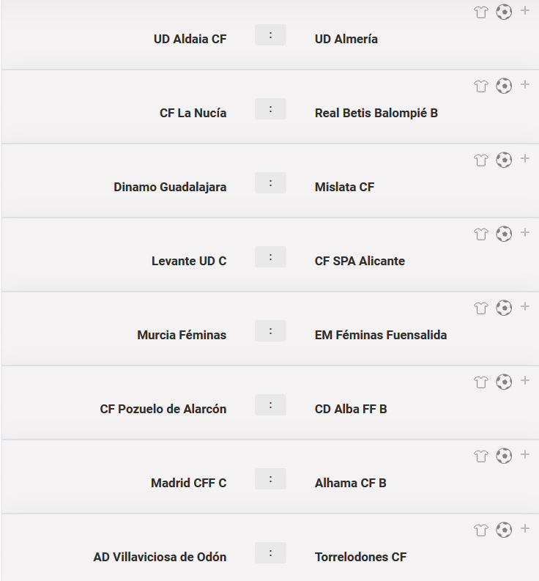Screen dimensions: 539x581
Task: Open the CF SPA Alicante team link
Action: pos(360,262)
